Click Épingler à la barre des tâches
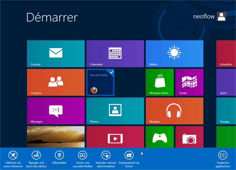This screenshot has width=236, height=170. click(36, 159)
